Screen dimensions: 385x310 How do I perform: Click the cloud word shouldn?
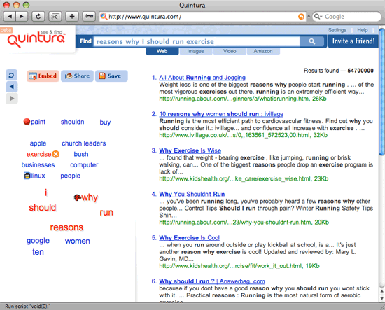[x=72, y=122]
